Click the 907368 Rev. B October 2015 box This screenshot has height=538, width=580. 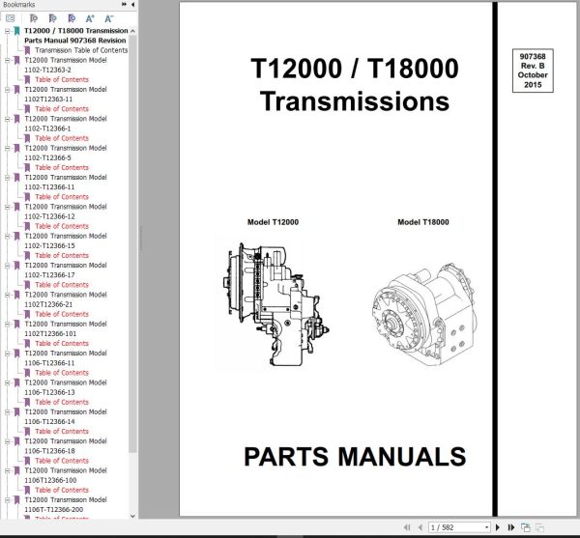[533, 71]
